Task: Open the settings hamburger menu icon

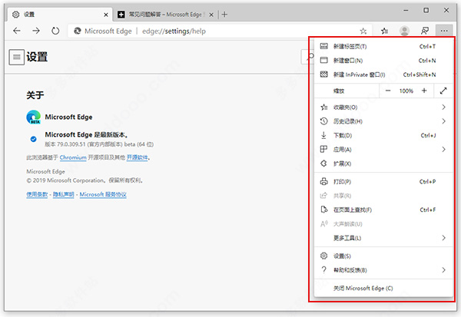Action: tap(16, 57)
